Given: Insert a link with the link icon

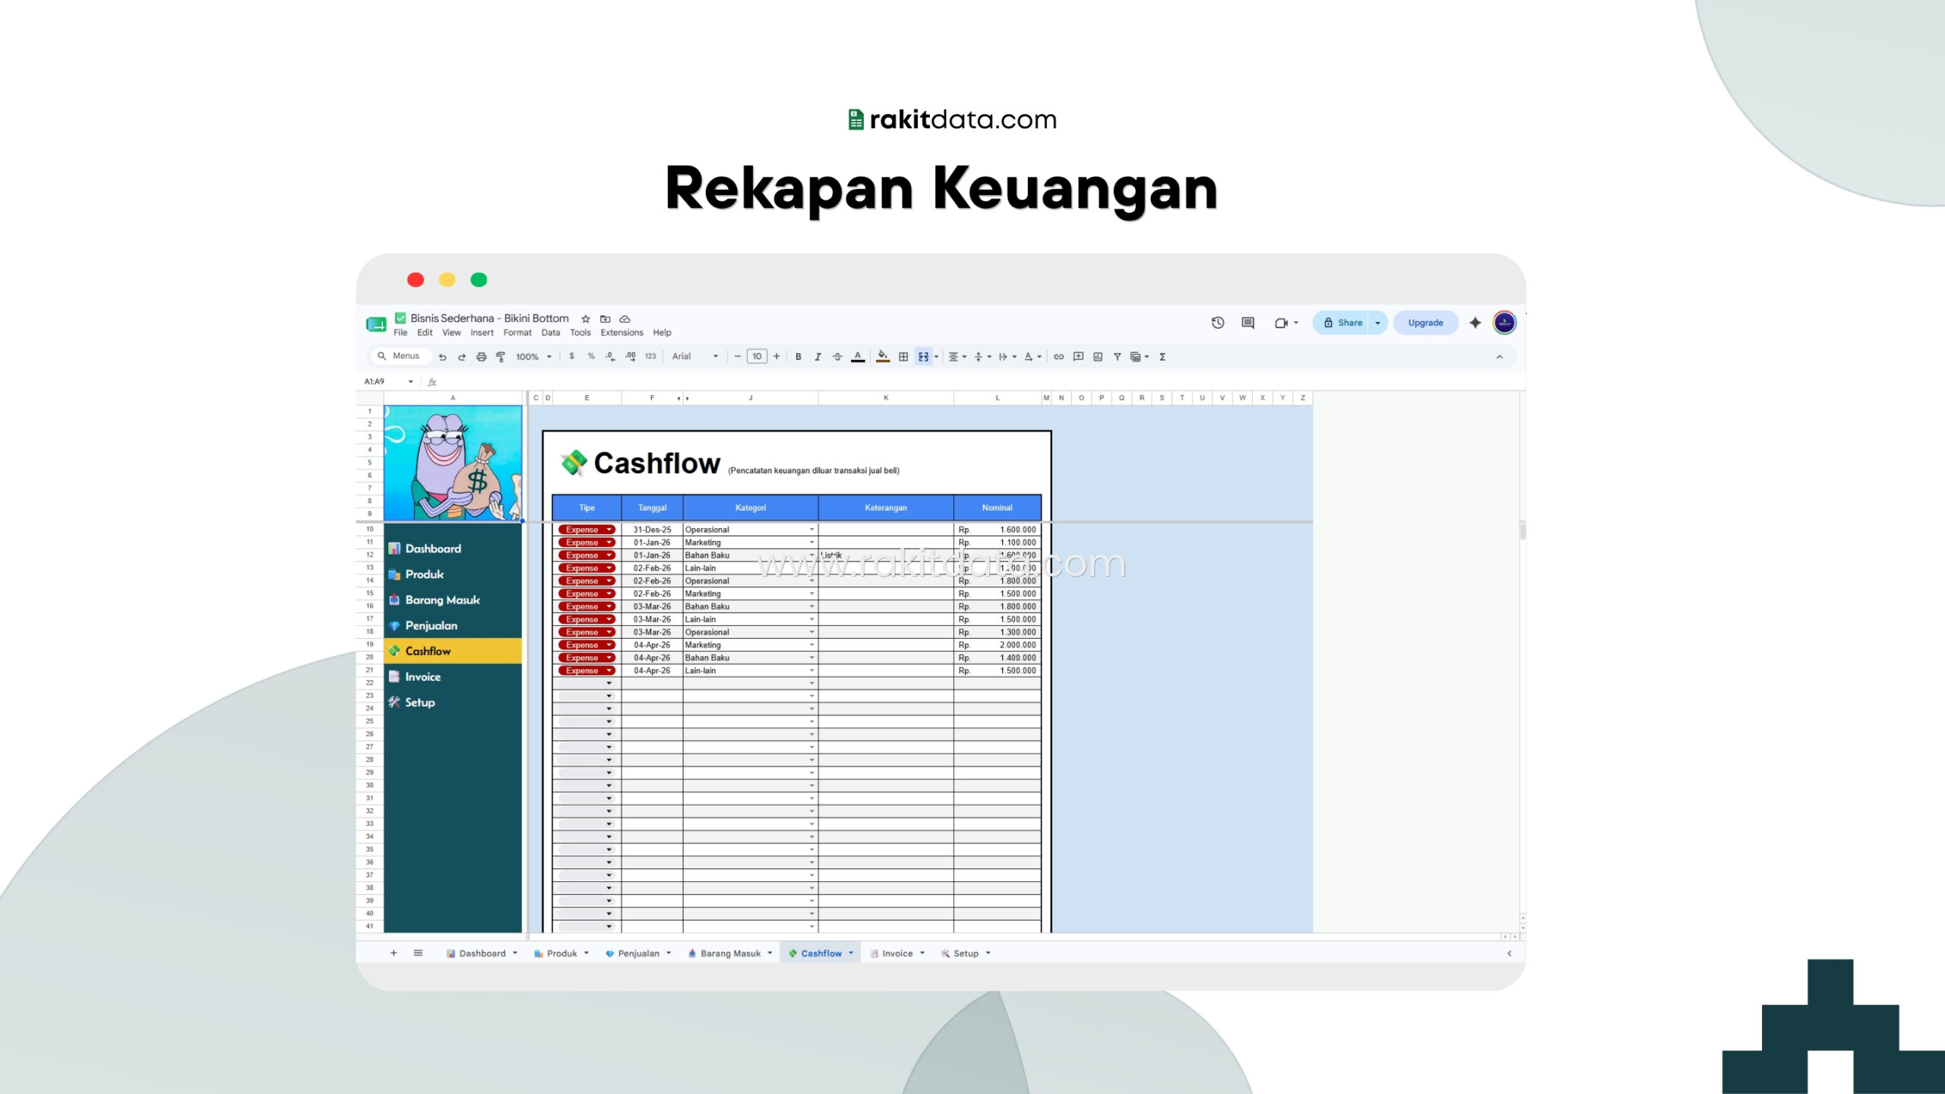Looking at the screenshot, I should pyautogui.click(x=1058, y=356).
